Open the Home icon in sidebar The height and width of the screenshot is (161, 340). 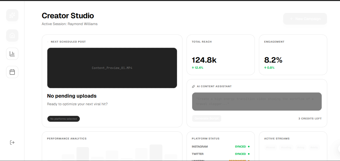click(12, 35)
